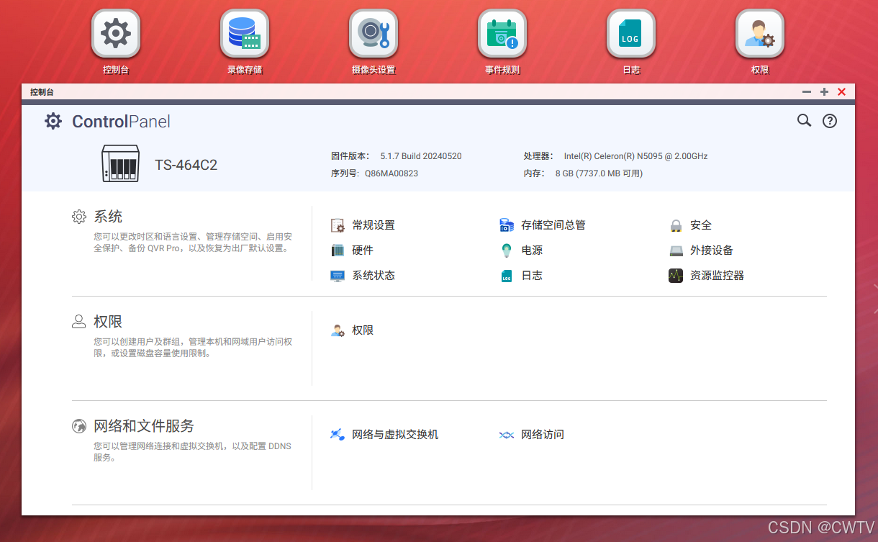The height and width of the screenshot is (542, 878).
Task: Open 存储空间总管 link
Action: tap(553, 225)
